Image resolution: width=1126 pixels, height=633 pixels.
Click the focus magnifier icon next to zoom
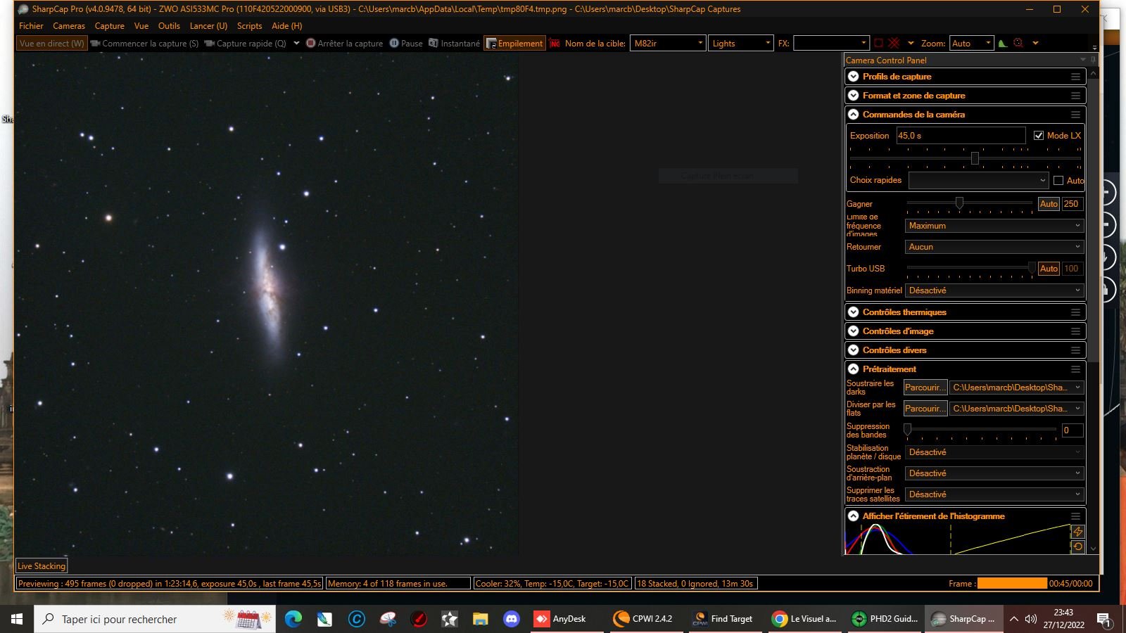click(x=1018, y=43)
